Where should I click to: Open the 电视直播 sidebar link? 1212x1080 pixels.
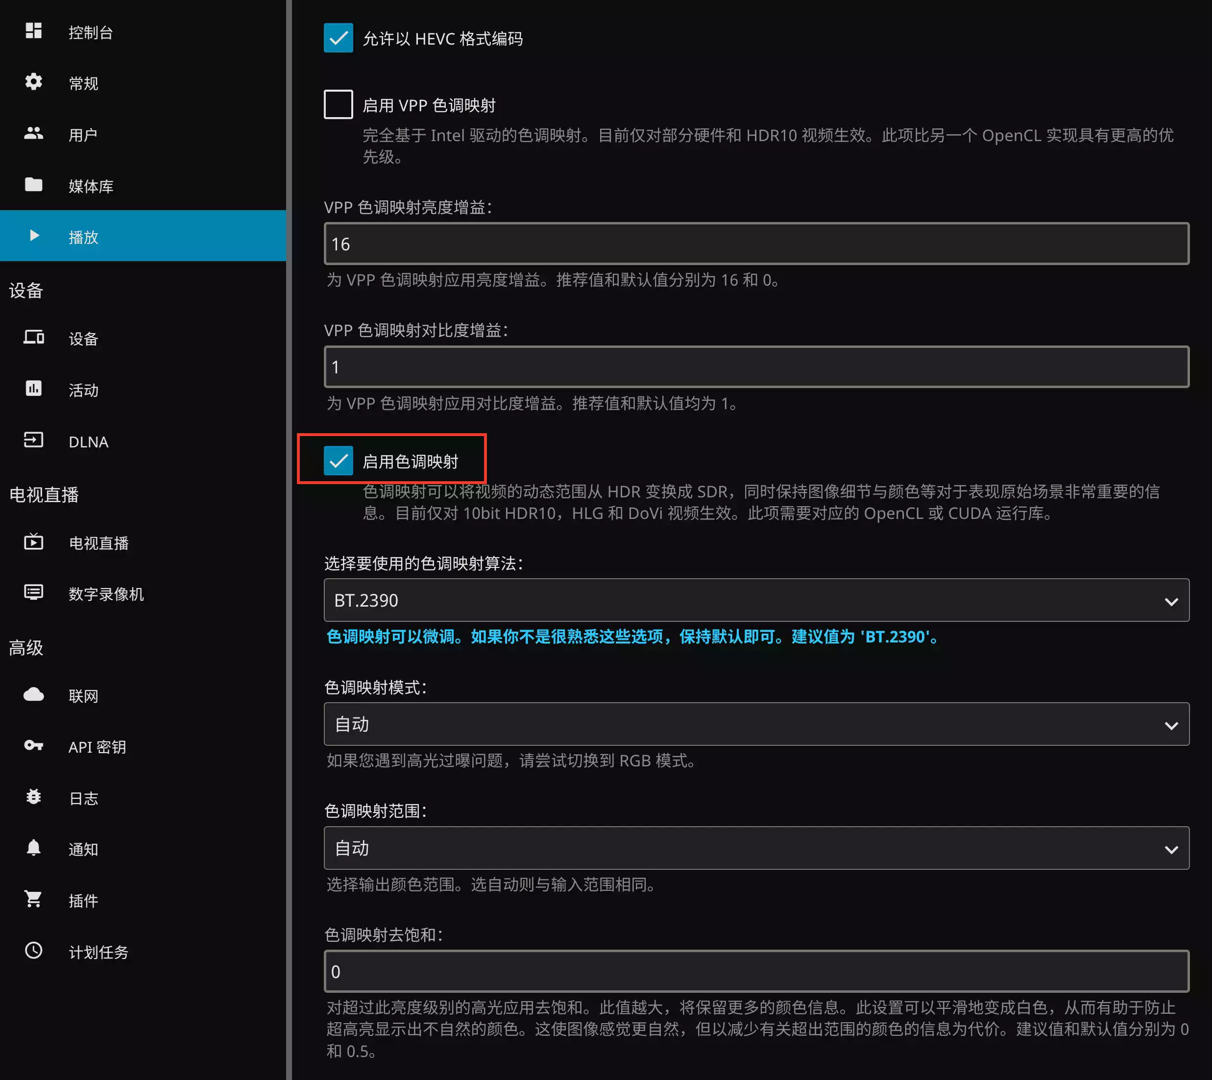click(98, 543)
